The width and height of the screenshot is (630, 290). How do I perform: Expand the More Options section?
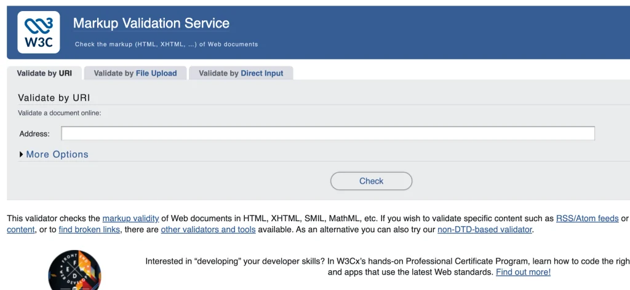pyautogui.click(x=54, y=154)
